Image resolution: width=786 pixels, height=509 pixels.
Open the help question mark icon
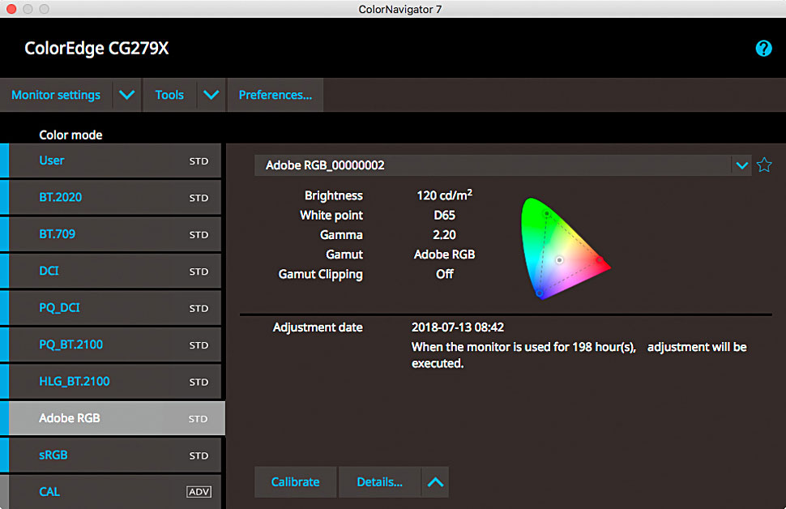pyautogui.click(x=763, y=49)
